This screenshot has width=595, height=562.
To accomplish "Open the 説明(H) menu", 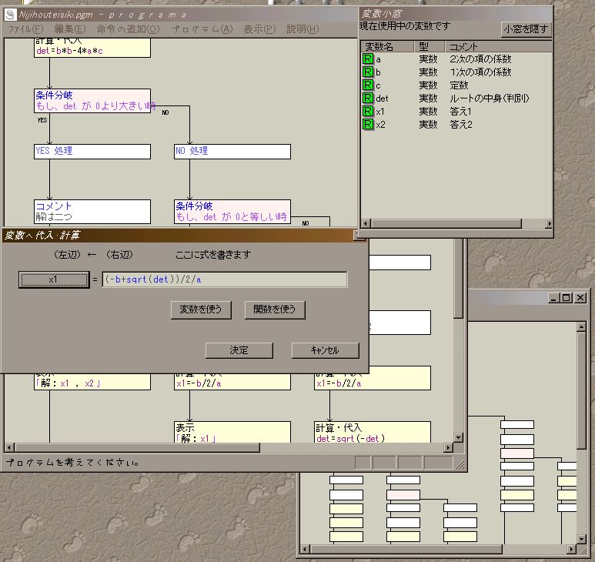I will (x=303, y=28).
